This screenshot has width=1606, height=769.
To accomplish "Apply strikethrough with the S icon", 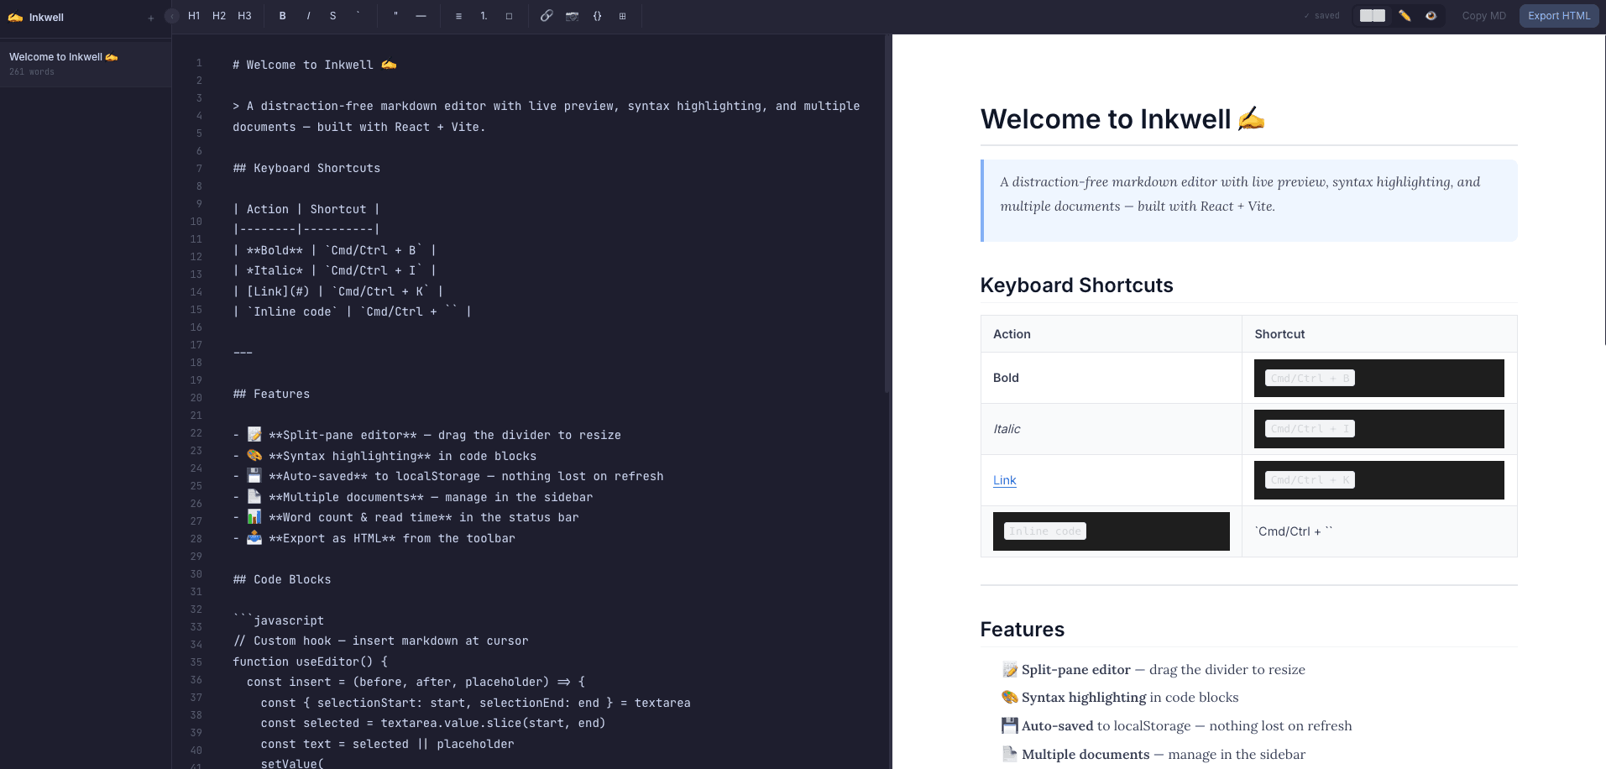I will point(333,16).
